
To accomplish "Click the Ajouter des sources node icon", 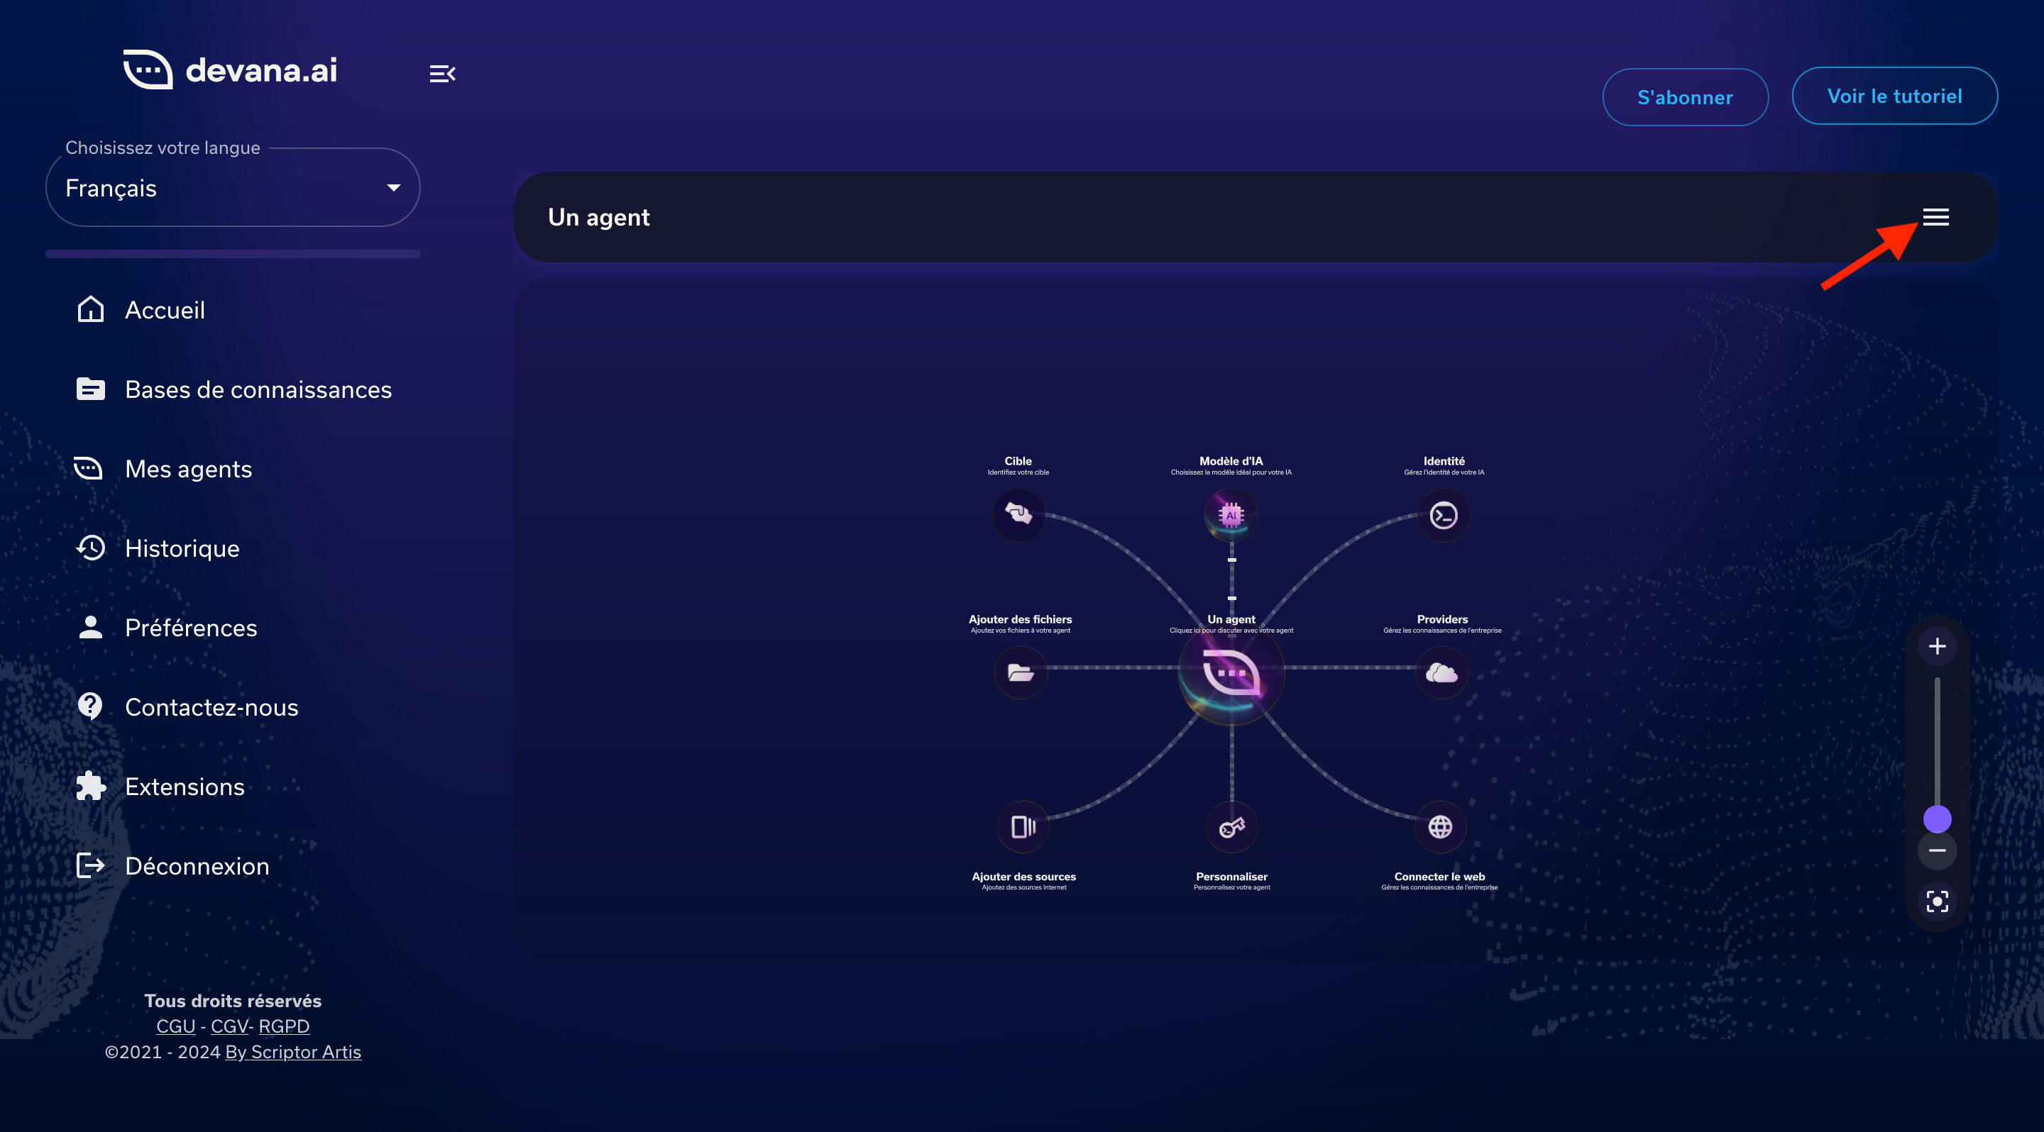I will click(x=1023, y=827).
